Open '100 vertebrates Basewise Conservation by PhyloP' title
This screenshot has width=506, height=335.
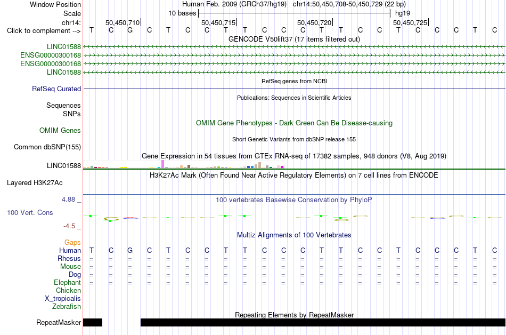(x=294, y=200)
